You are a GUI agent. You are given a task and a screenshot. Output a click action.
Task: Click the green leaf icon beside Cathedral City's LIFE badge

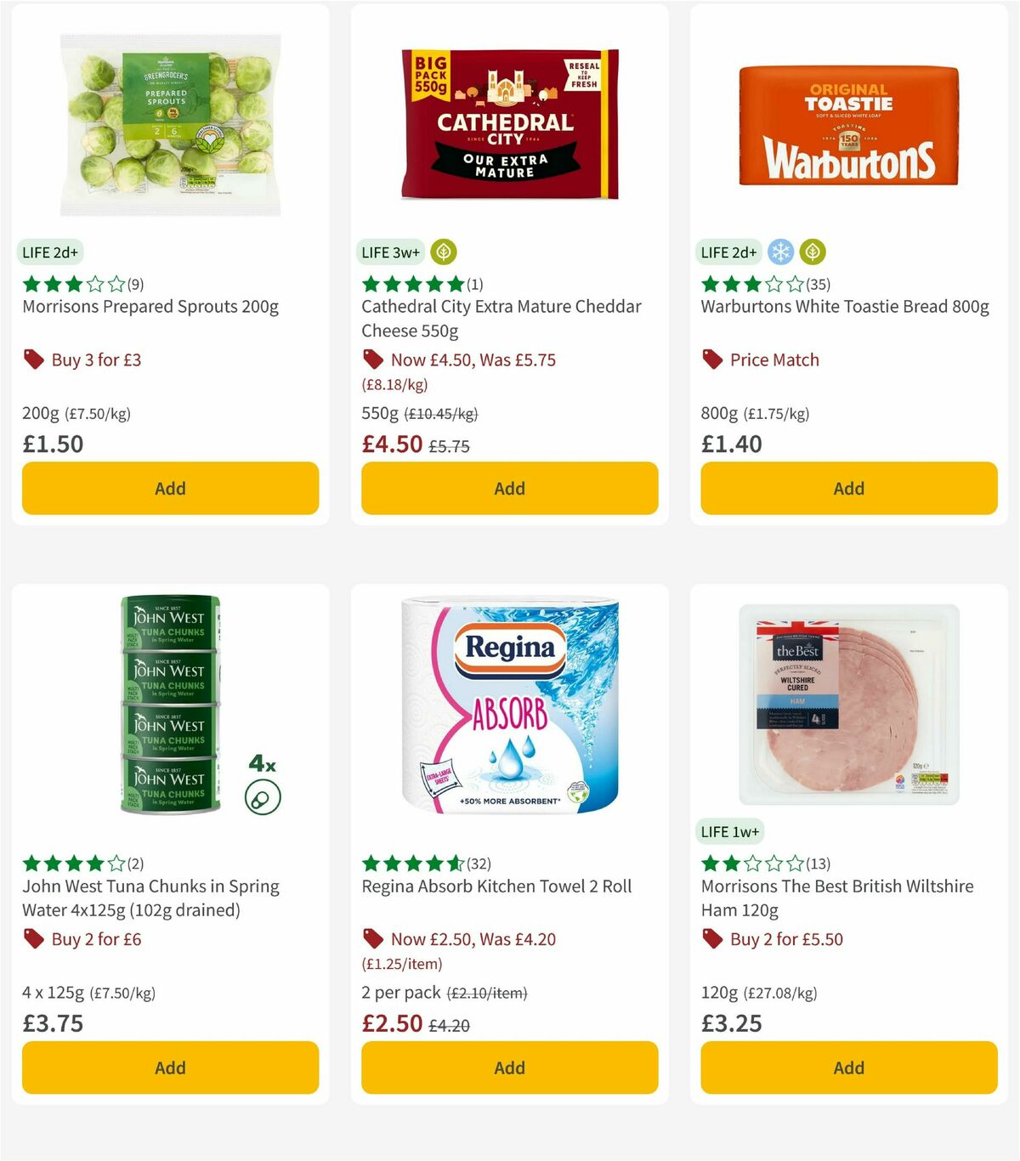pos(444,252)
